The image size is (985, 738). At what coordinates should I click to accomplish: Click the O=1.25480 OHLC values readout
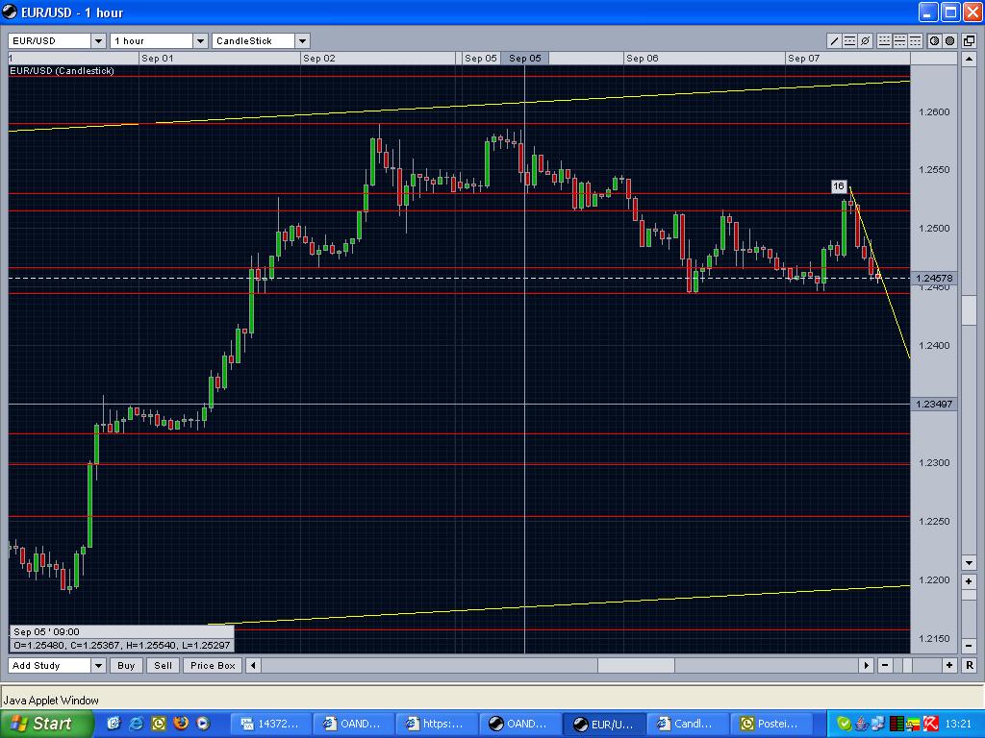click(x=122, y=645)
